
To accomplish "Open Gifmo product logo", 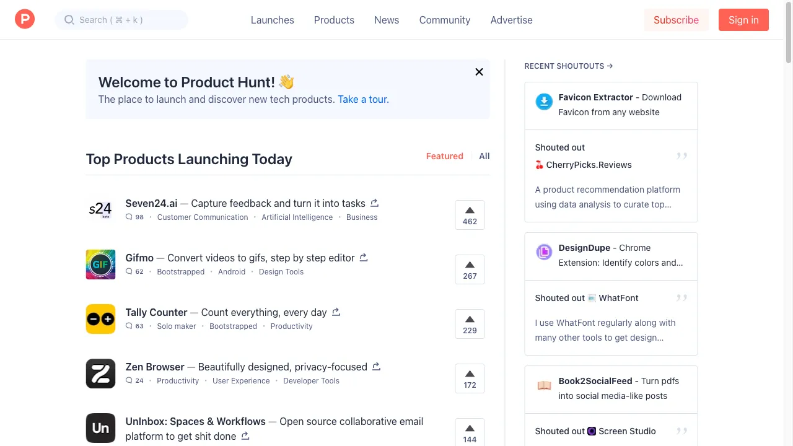I will click(x=100, y=265).
